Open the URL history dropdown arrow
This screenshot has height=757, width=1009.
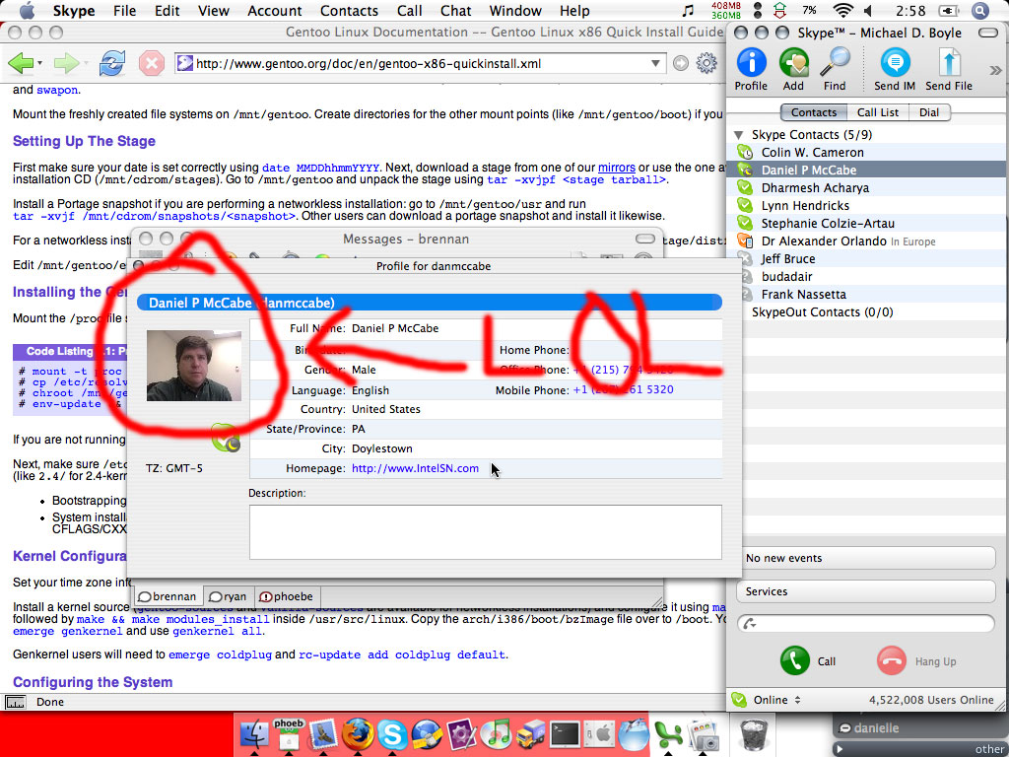click(655, 63)
